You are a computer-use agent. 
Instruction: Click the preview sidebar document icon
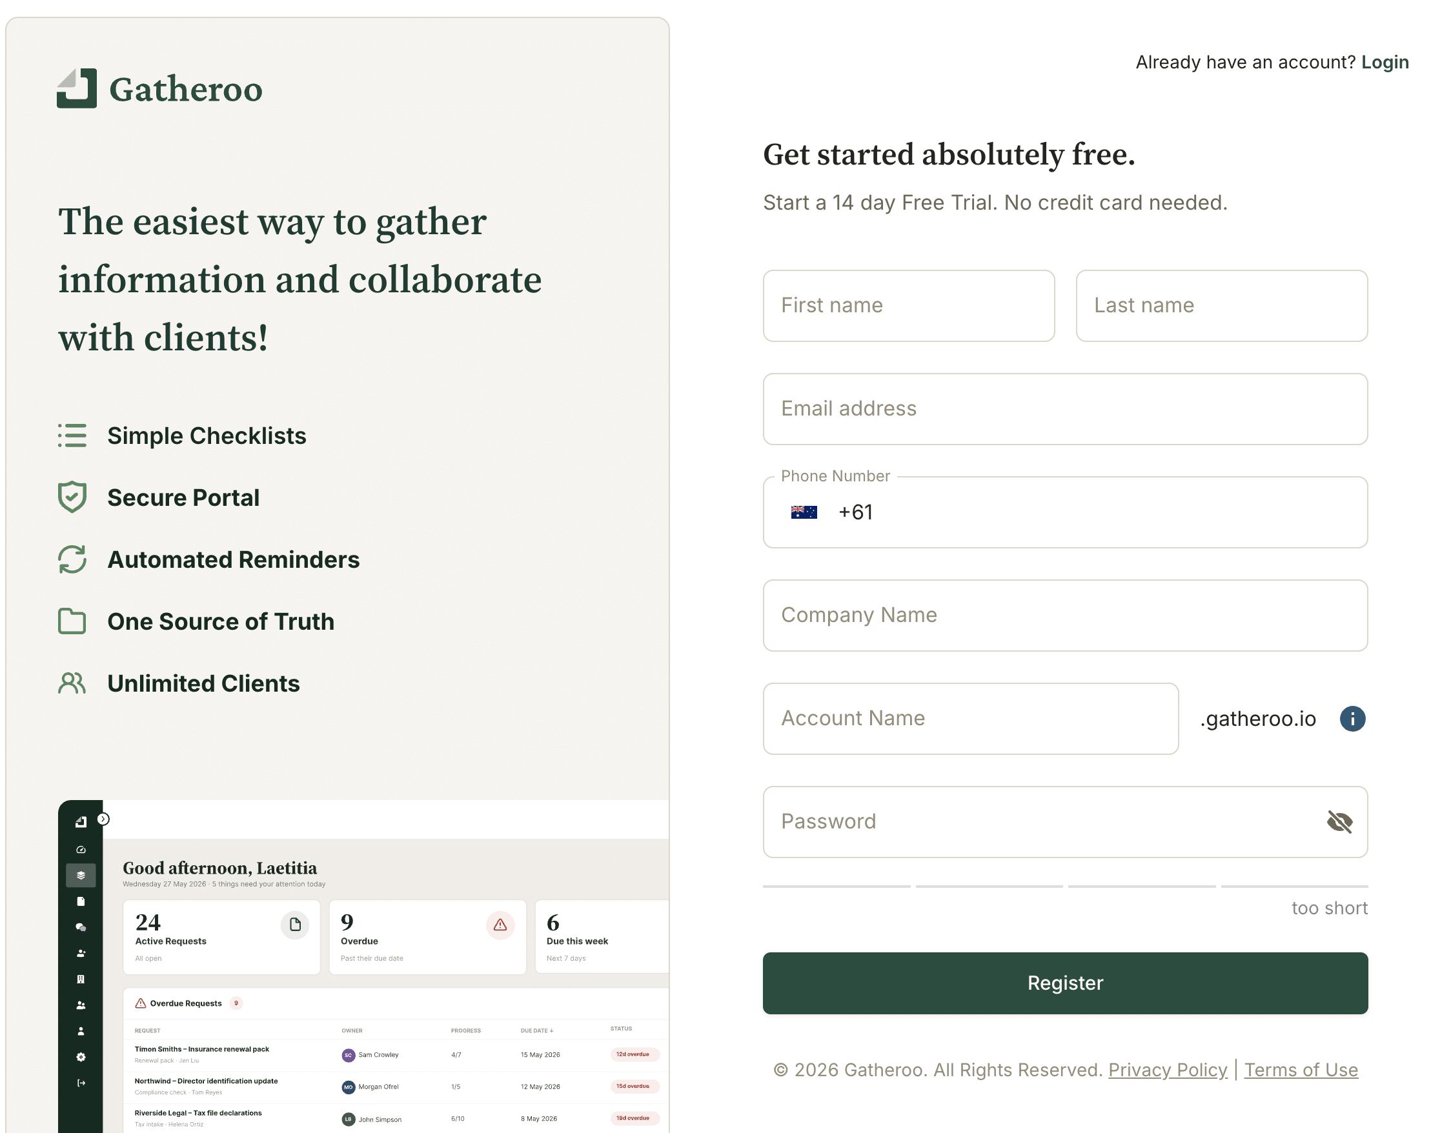81,901
